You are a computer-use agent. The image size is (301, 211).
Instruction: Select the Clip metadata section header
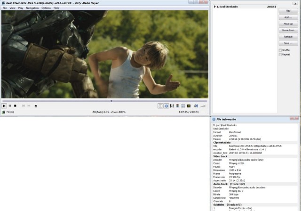(x=222, y=143)
